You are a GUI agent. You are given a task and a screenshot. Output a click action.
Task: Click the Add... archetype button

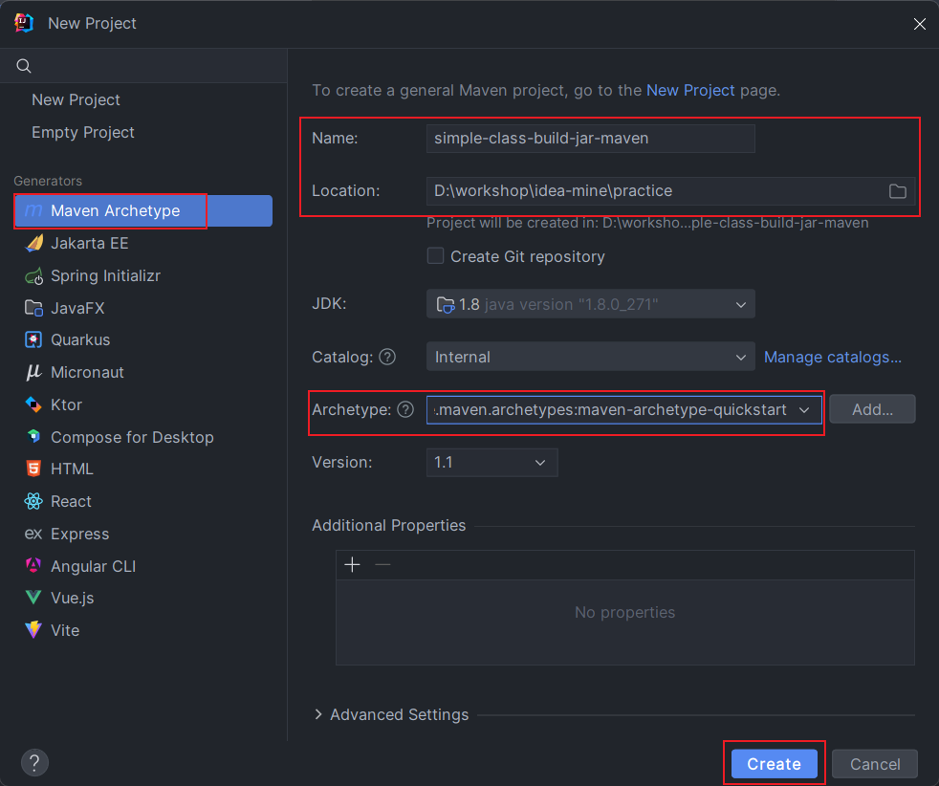tap(871, 409)
